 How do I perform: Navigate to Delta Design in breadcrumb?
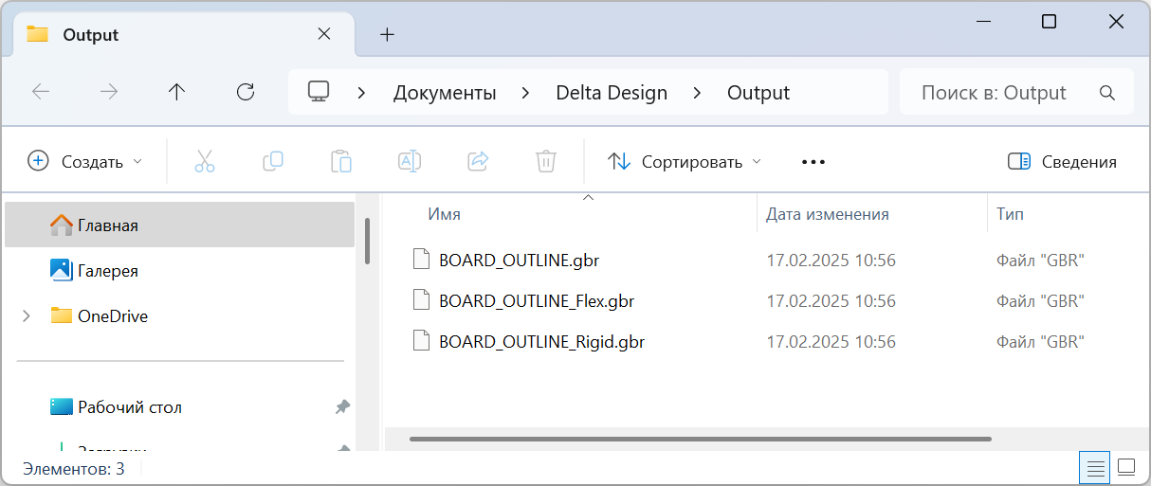612,93
